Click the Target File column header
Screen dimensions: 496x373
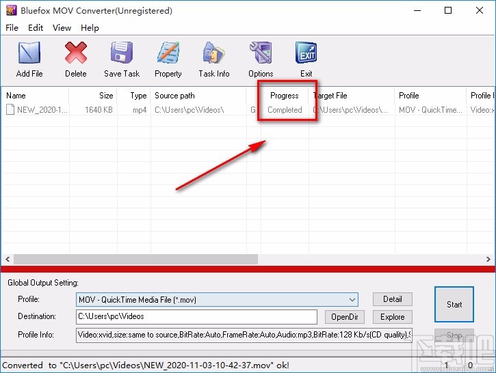352,96
